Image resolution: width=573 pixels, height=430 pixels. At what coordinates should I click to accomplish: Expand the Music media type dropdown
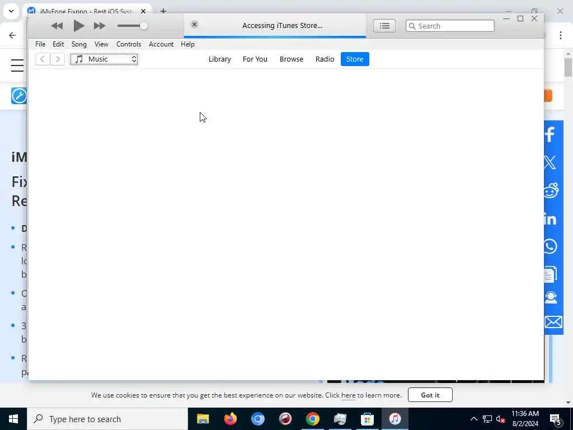pos(104,59)
